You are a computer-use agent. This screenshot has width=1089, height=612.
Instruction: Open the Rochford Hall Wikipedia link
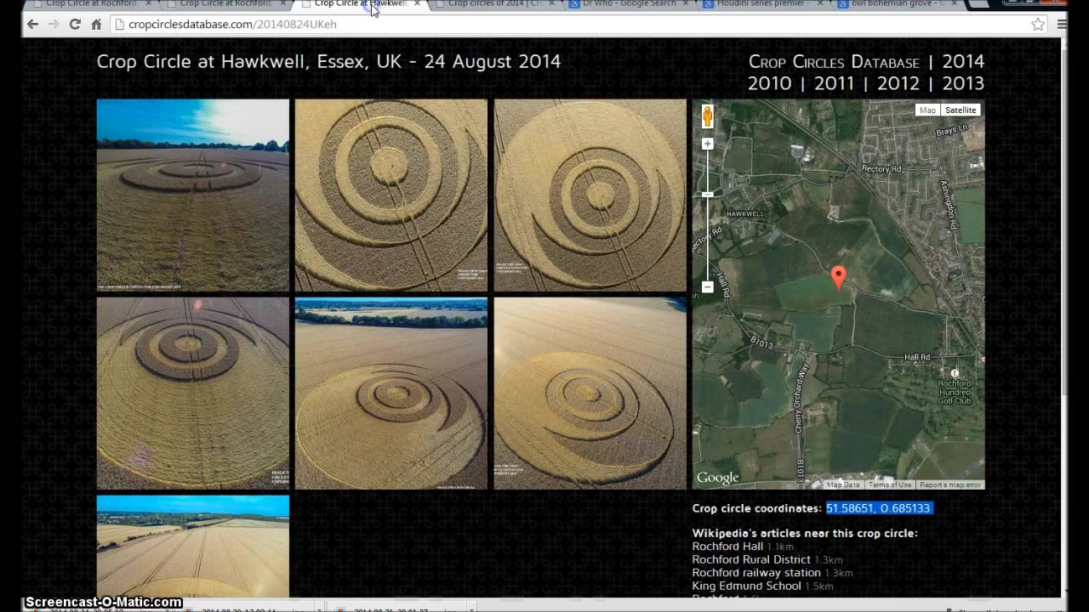(x=727, y=547)
